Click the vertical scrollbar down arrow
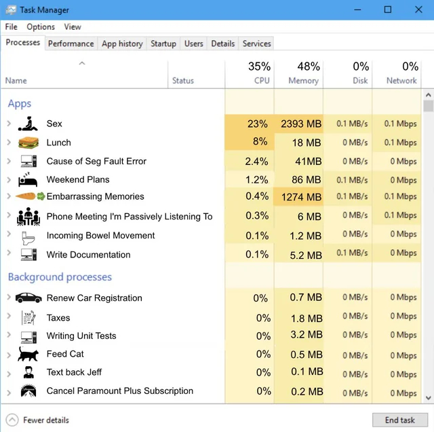This screenshot has width=434, height=432. (x=428, y=398)
